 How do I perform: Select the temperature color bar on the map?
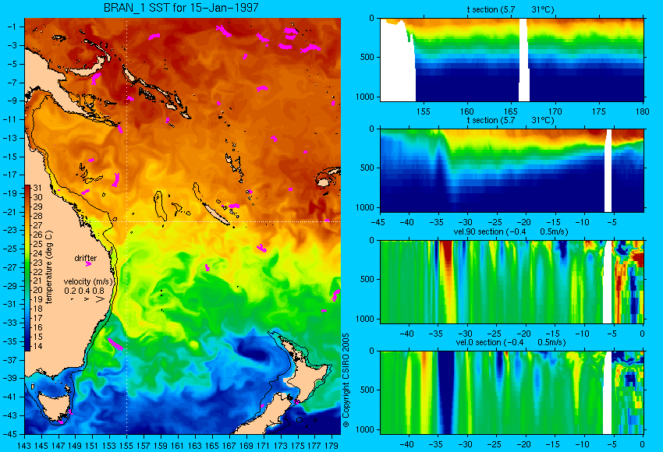pyautogui.click(x=27, y=267)
